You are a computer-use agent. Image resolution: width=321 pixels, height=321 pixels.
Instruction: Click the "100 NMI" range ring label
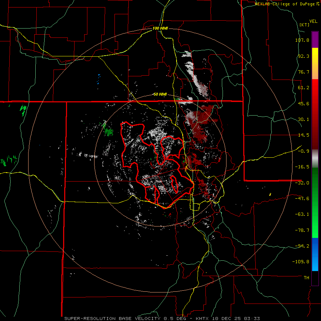(160, 28)
